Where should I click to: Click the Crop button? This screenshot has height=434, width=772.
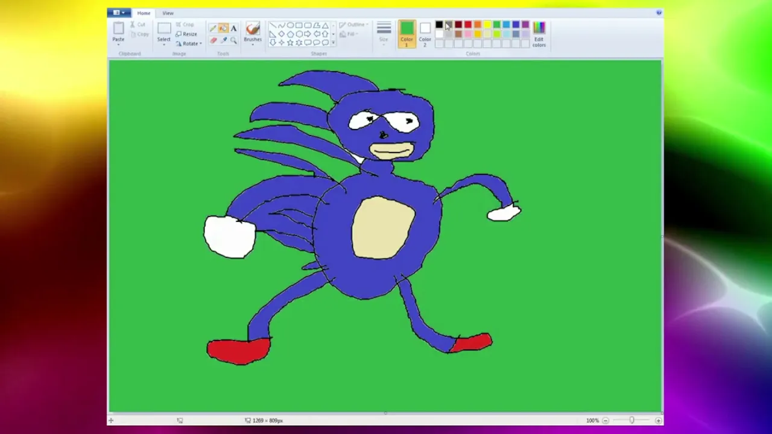185,25
